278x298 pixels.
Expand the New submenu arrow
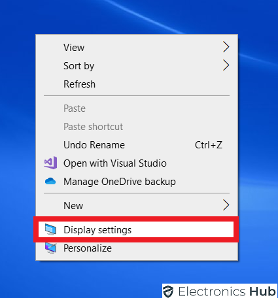click(x=226, y=205)
